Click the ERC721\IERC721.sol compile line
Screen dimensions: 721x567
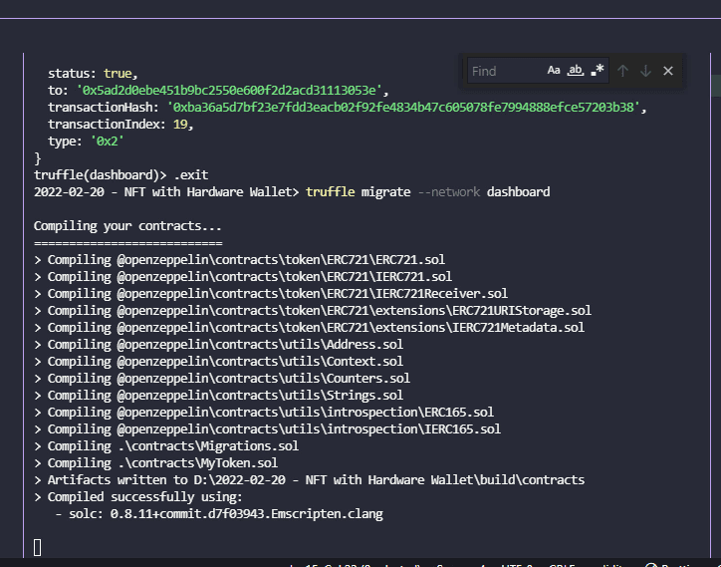[x=243, y=277]
